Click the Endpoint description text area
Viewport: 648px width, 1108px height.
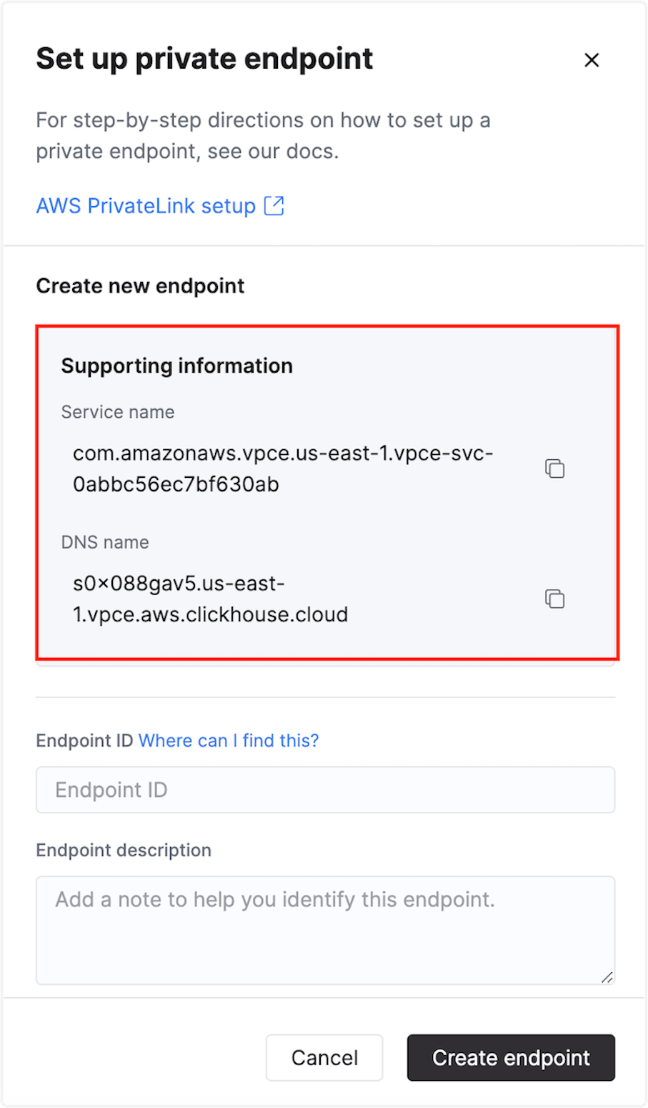coord(325,930)
